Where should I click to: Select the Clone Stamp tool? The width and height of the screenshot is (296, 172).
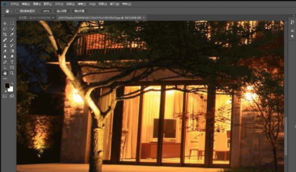(5, 46)
